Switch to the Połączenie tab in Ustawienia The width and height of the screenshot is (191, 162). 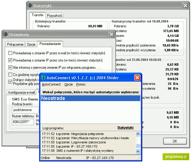15,44
